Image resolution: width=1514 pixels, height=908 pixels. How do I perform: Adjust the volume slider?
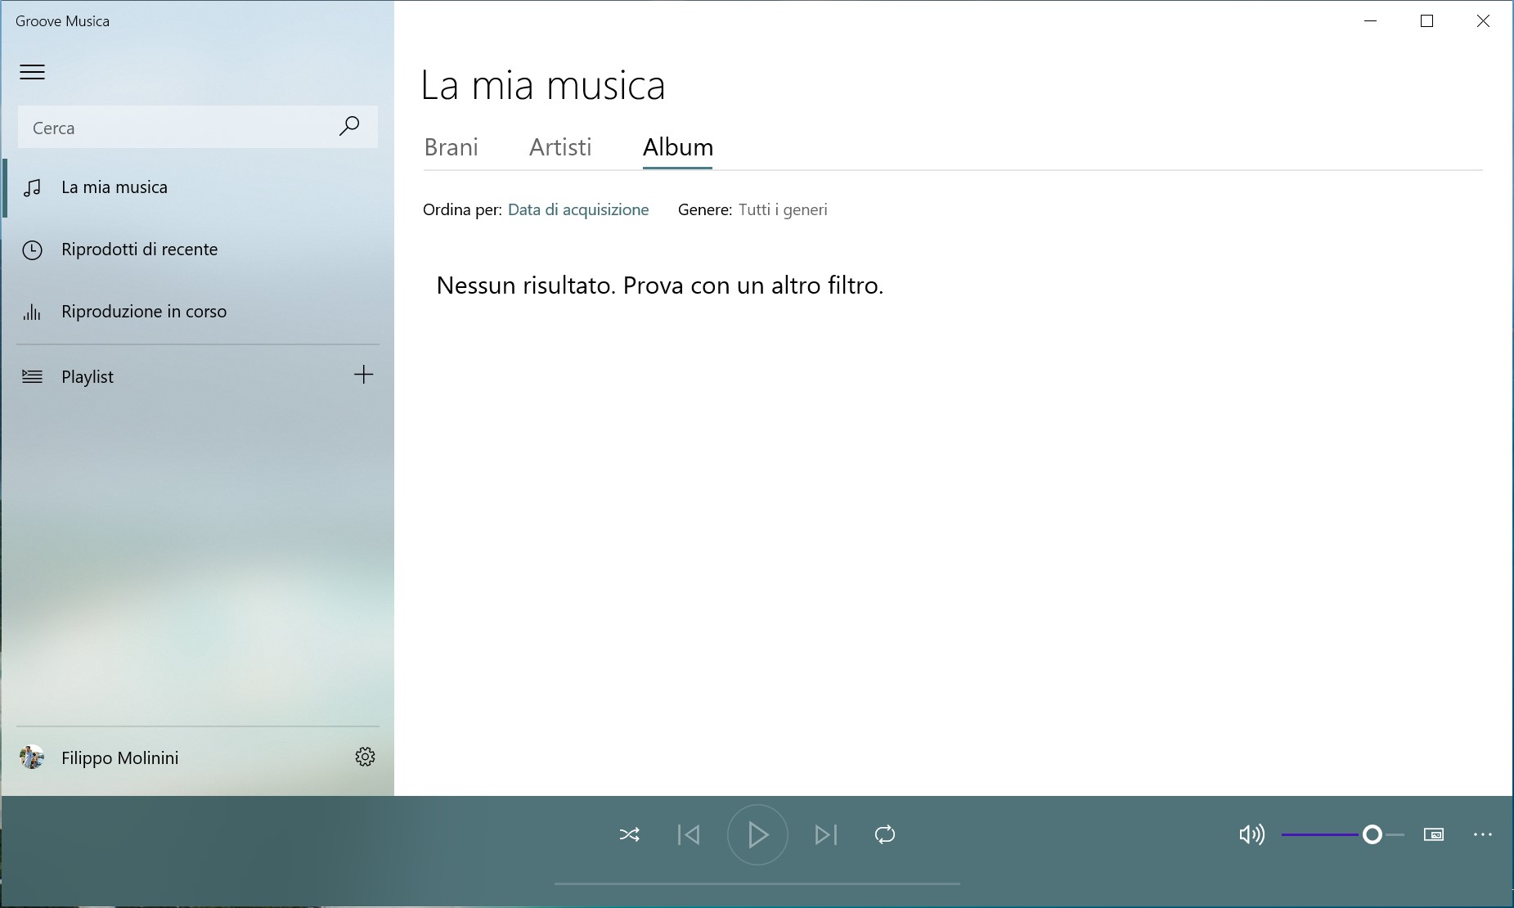(1343, 834)
